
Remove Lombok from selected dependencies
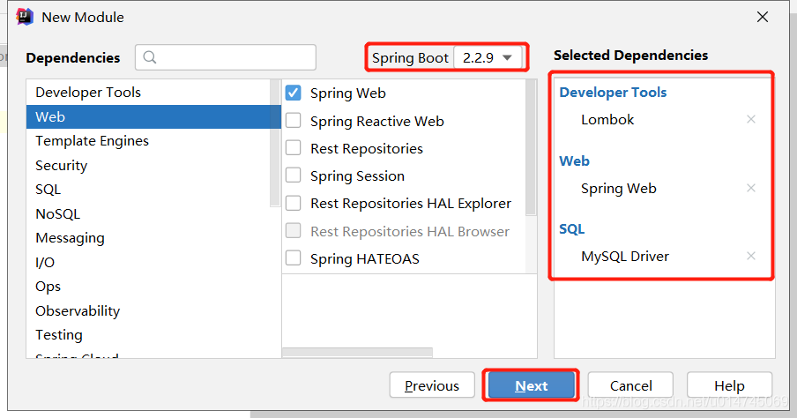click(751, 119)
